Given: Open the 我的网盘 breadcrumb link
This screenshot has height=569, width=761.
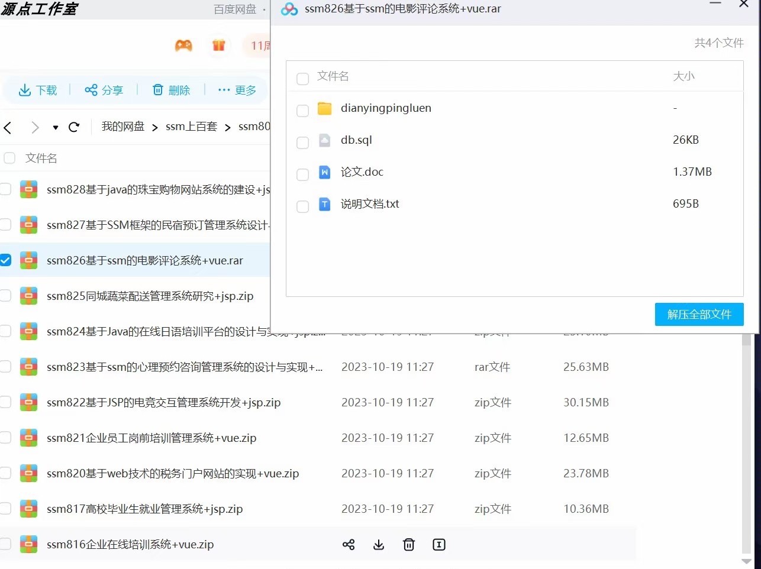Looking at the screenshot, I should [x=122, y=126].
